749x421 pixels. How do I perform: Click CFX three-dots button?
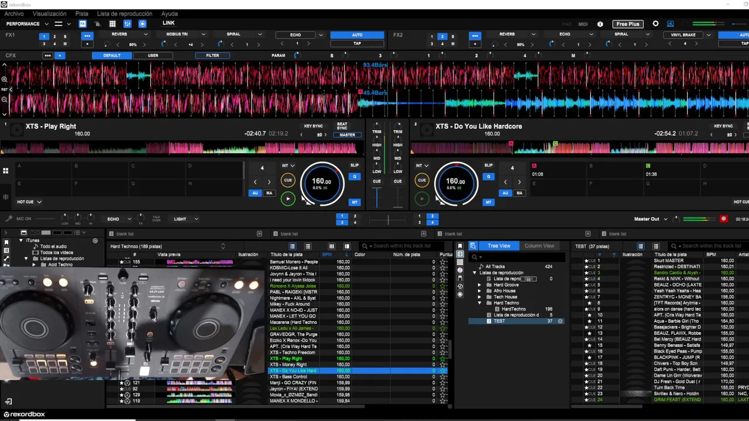tap(47, 56)
